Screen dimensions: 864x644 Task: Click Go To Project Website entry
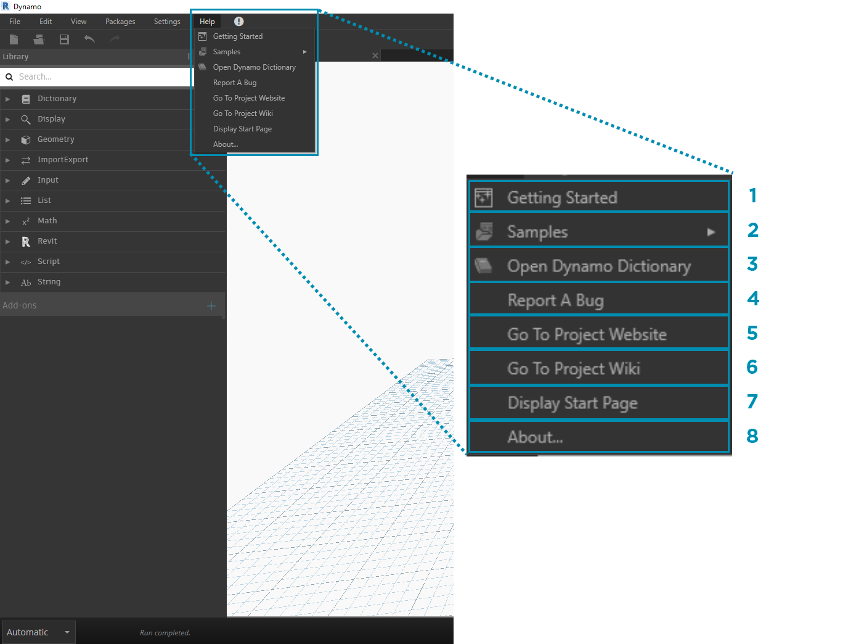[249, 98]
